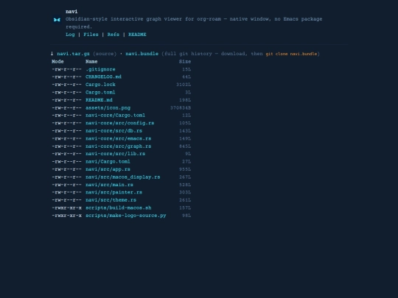Click the 955L size of app.rs
Viewport: 398px width, 298px height.
pyautogui.click(x=185, y=169)
